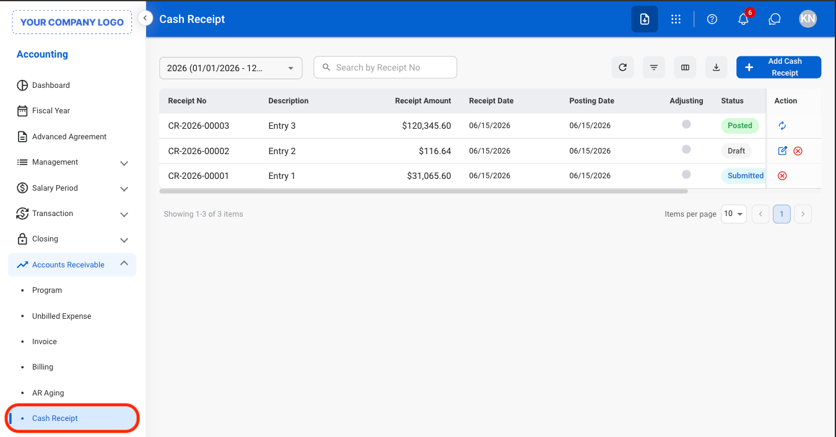Open the Program submenu item
Viewport: 836px width, 437px height.
tap(47, 290)
